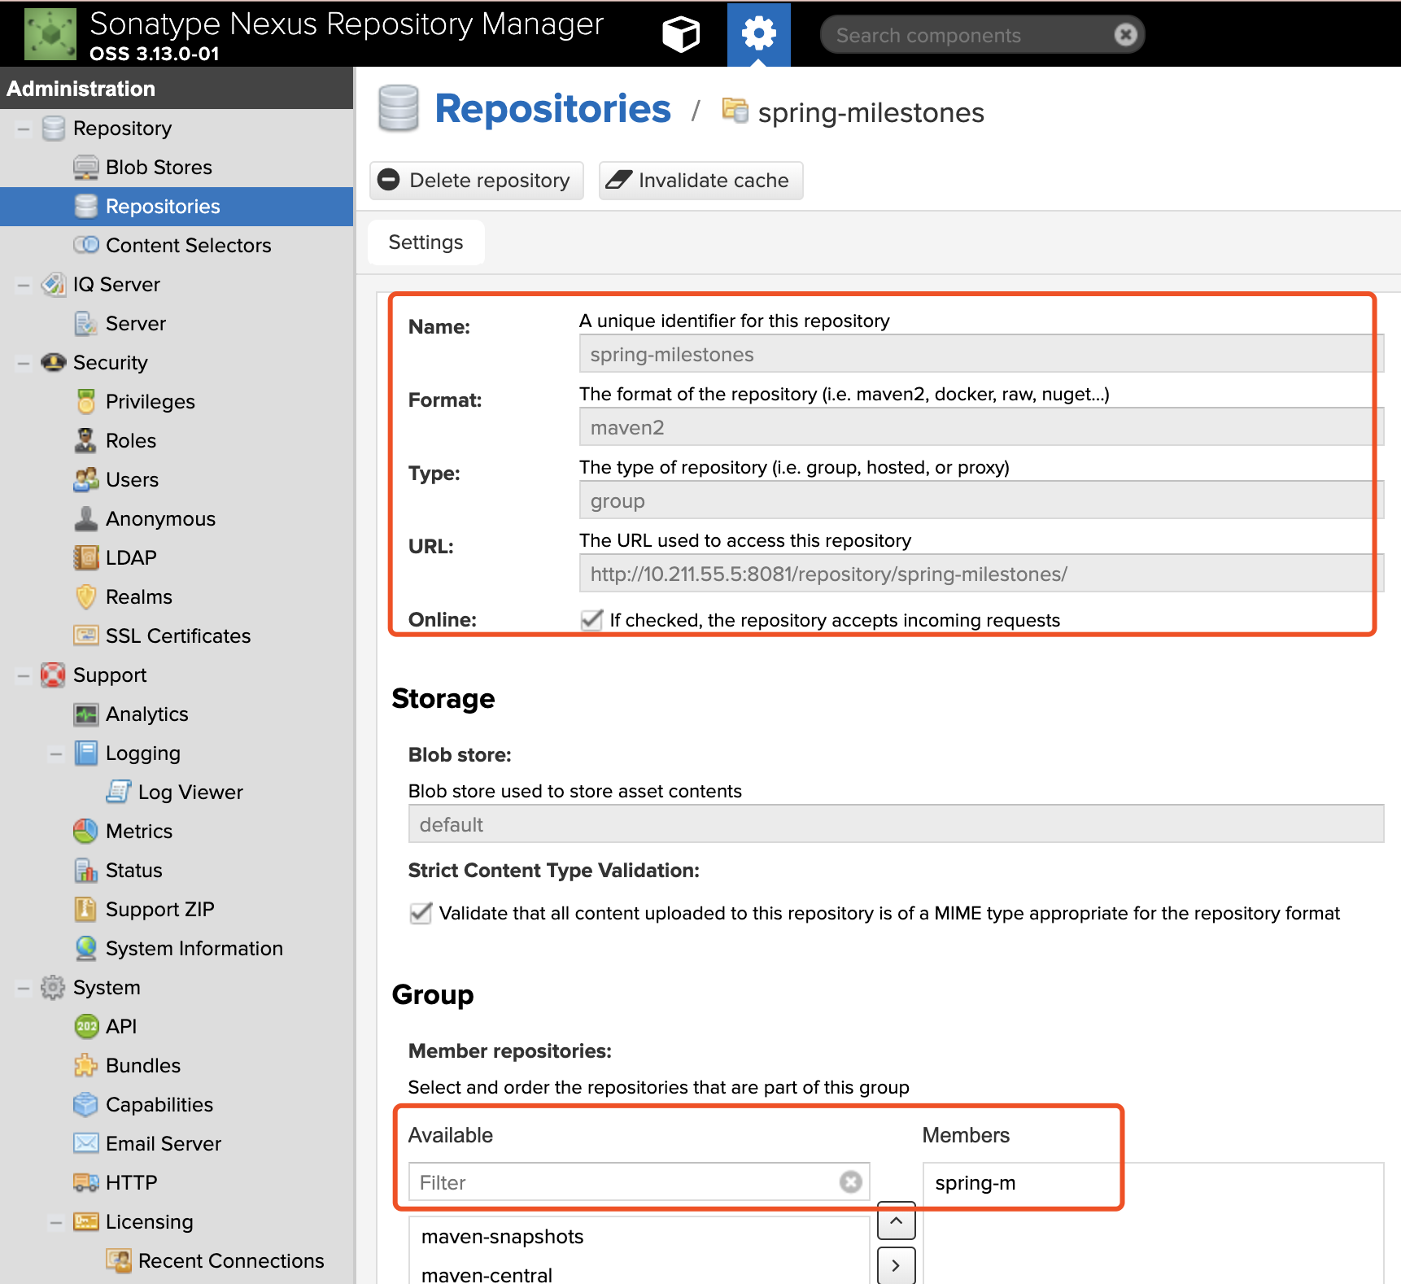Open the Metrics pie chart icon
Viewport: 1401px width, 1284px height.
click(x=85, y=831)
